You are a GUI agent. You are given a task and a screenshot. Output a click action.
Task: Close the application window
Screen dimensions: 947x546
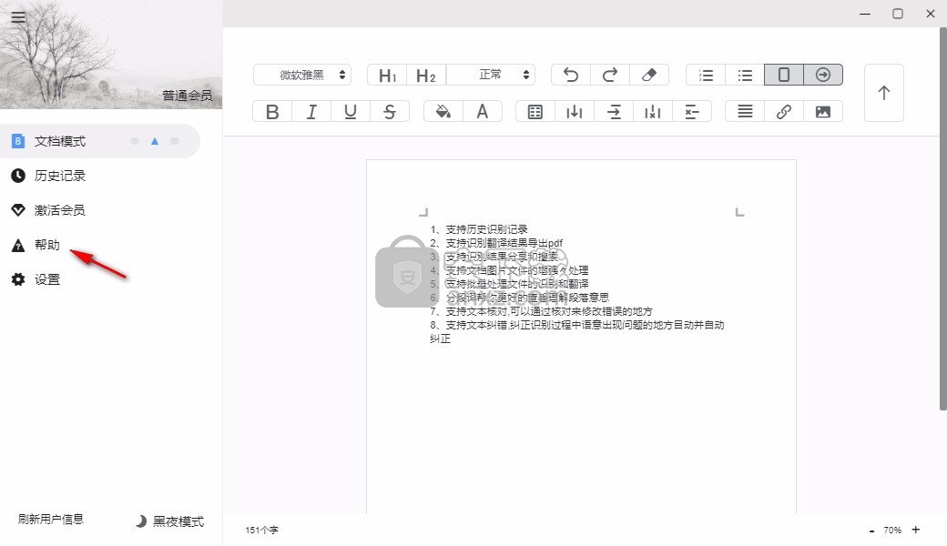931,14
